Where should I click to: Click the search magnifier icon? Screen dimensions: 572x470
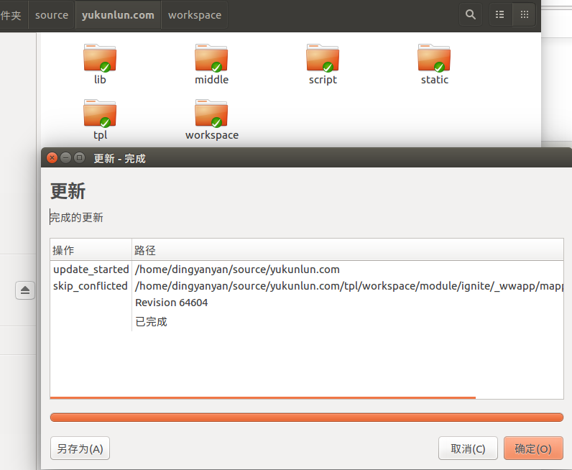point(471,14)
